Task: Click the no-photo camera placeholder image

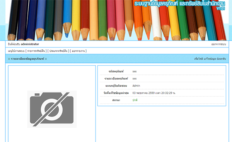Action: click(52, 109)
